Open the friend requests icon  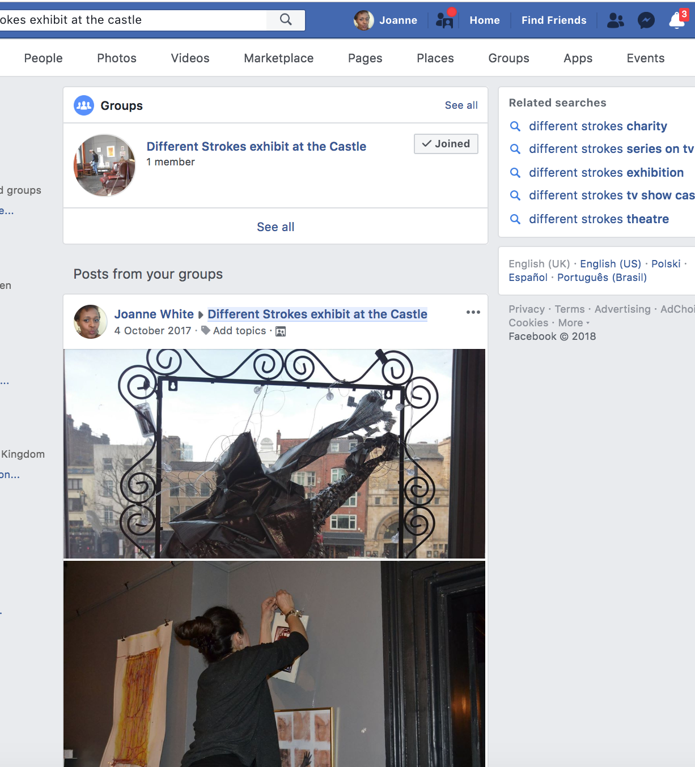(615, 20)
